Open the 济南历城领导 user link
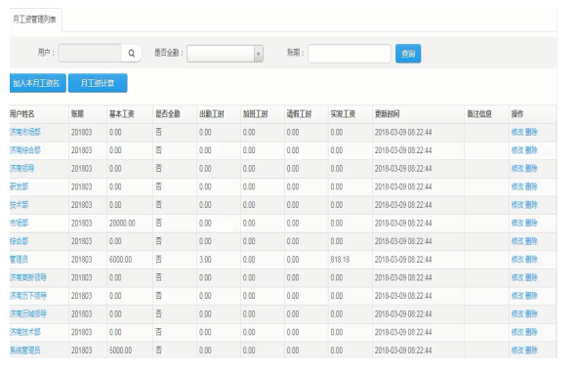580x370 pixels. click(x=28, y=313)
